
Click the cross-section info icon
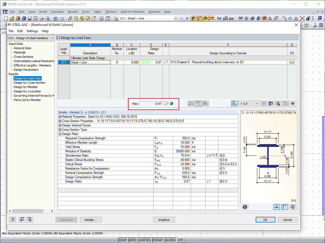pos(245,207)
